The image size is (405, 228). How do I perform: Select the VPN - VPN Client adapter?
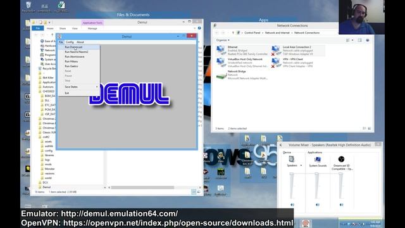tap(292, 63)
